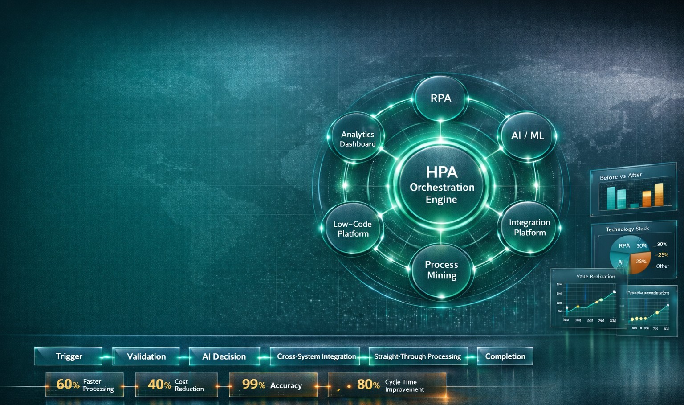Expand the Before vs After comparison chart

pos(632,191)
